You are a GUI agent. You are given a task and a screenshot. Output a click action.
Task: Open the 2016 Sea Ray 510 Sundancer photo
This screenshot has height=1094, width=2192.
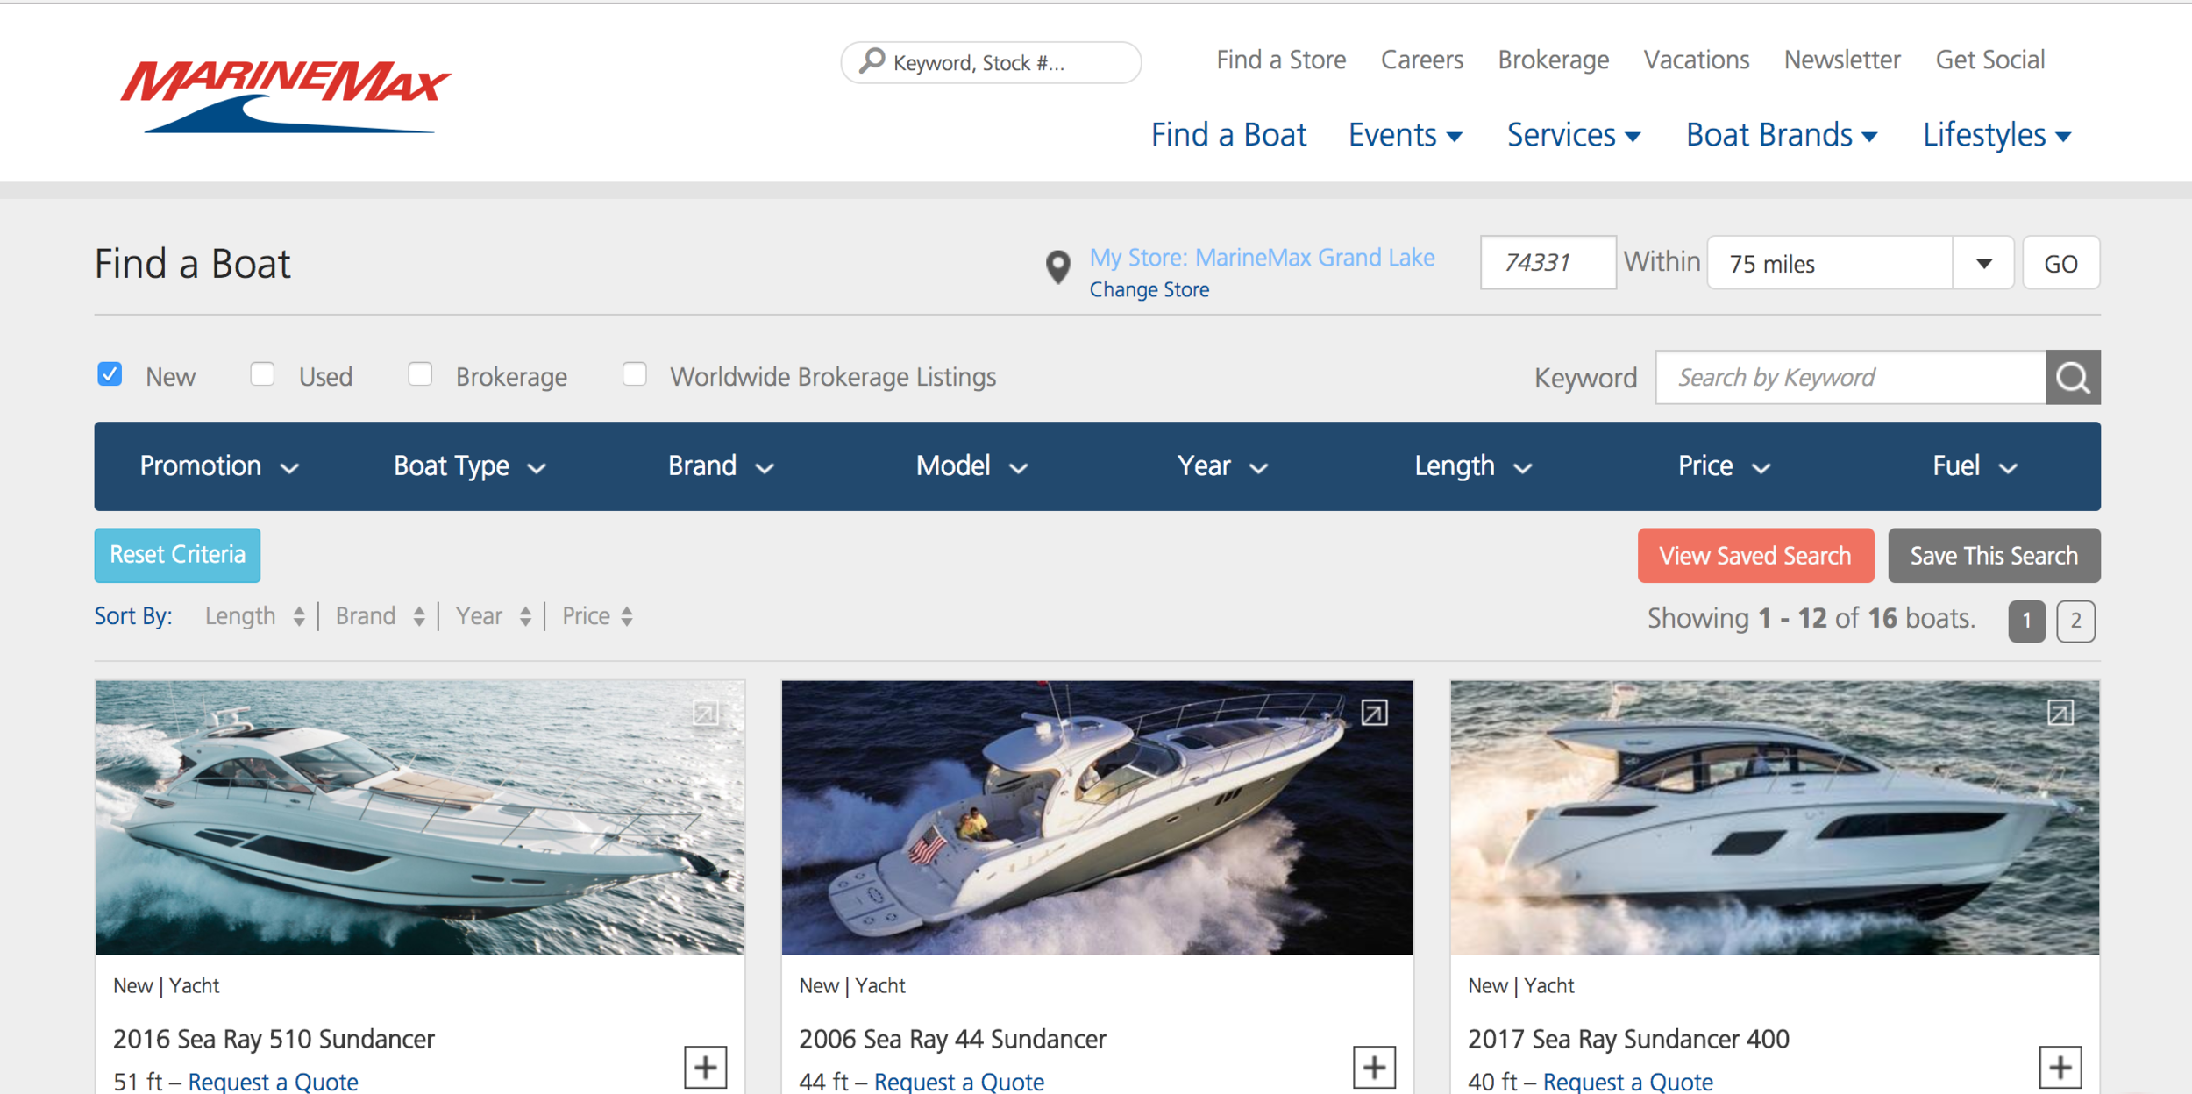pos(420,817)
